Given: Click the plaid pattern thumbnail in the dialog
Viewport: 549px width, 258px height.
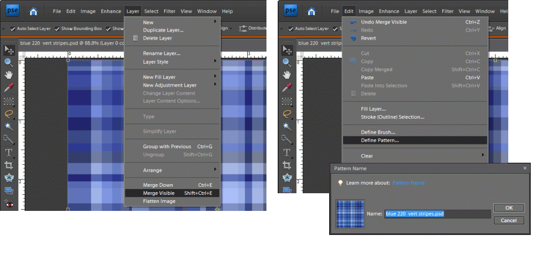Looking at the screenshot, I should tap(350, 214).
